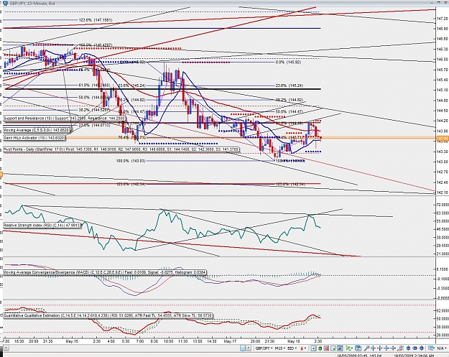Open the red candlestick chart style dropdown
The width and height of the screenshot is (449, 357).
point(303,348)
